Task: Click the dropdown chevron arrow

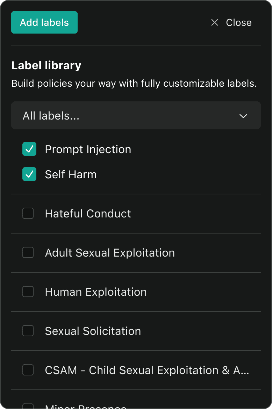Action: click(x=243, y=116)
